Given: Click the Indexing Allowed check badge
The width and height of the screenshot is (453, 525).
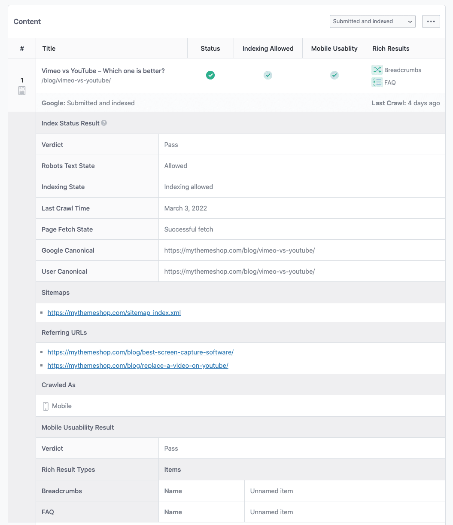Looking at the screenshot, I should click(x=268, y=75).
